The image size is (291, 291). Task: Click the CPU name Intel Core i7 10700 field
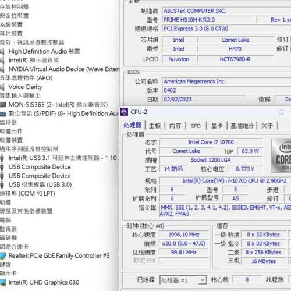211,143
